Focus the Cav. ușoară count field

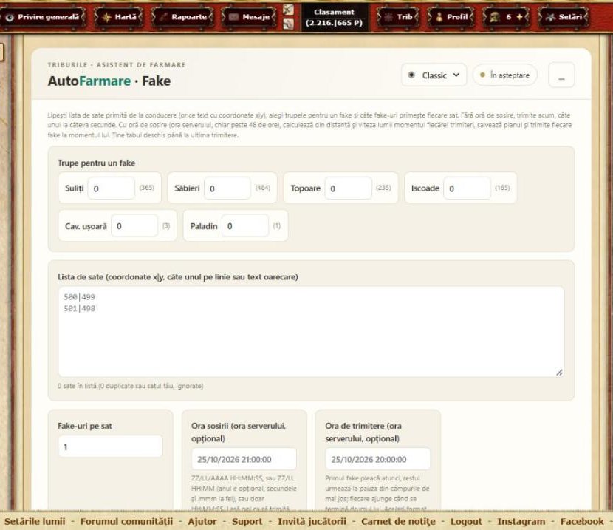[x=134, y=225]
